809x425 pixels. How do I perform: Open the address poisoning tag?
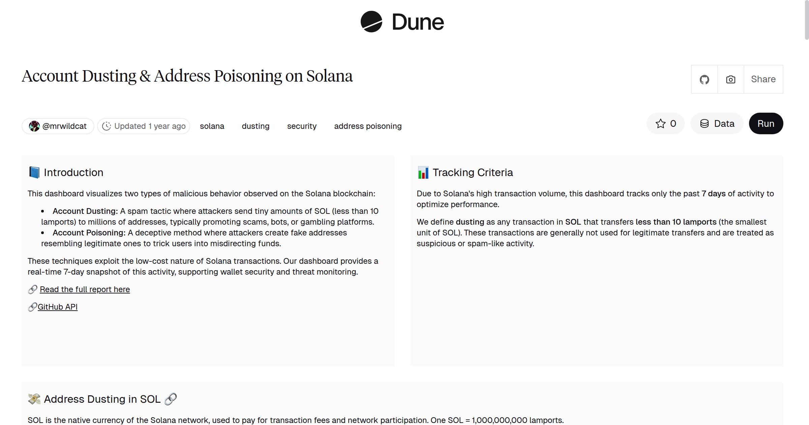pyautogui.click(x=368, y=126)
